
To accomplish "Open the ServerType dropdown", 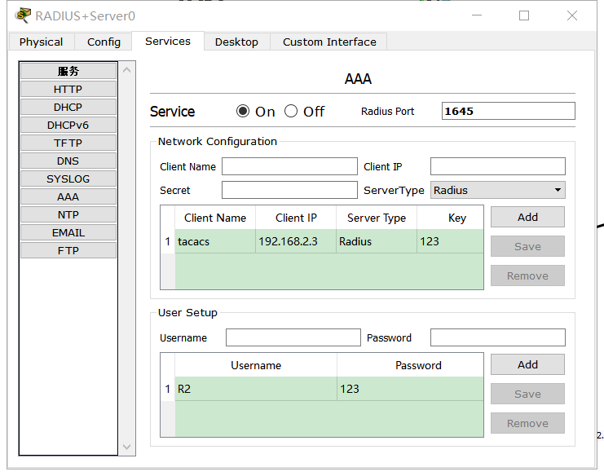I will click(x=497, y=190).
